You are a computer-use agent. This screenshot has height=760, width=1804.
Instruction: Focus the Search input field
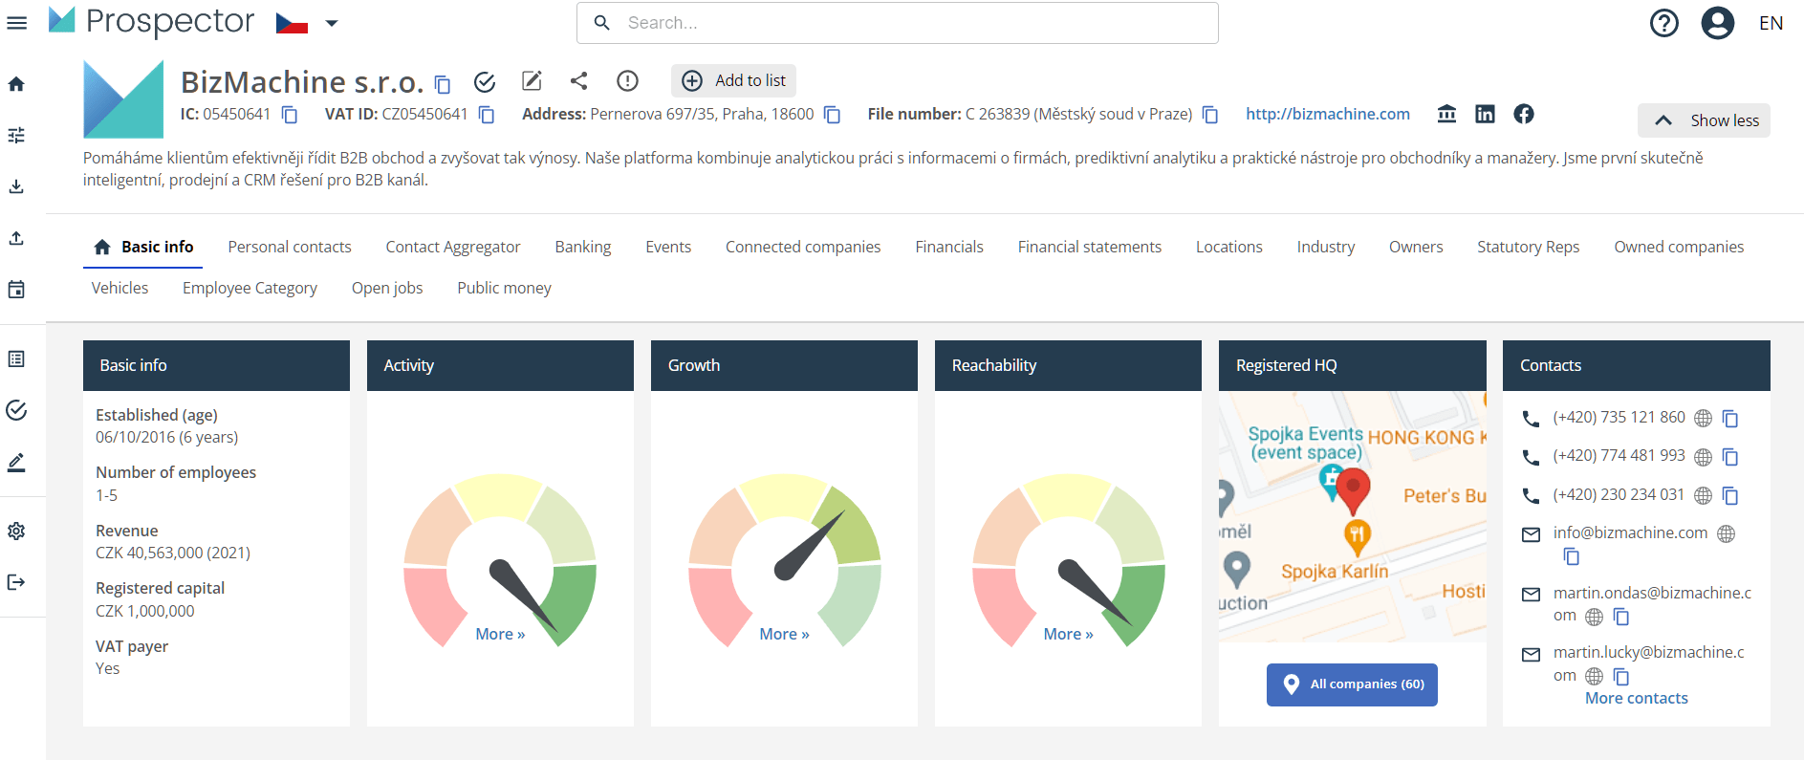897,23
